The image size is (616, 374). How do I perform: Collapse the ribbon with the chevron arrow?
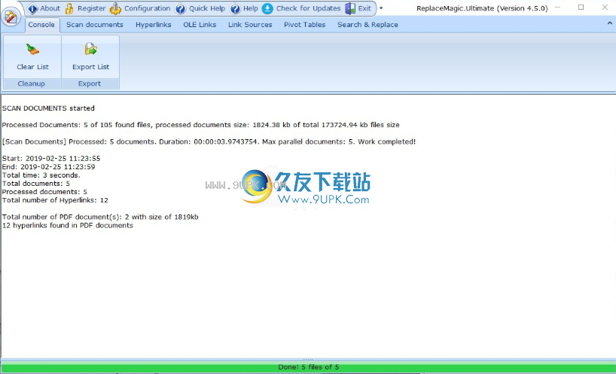609,23
